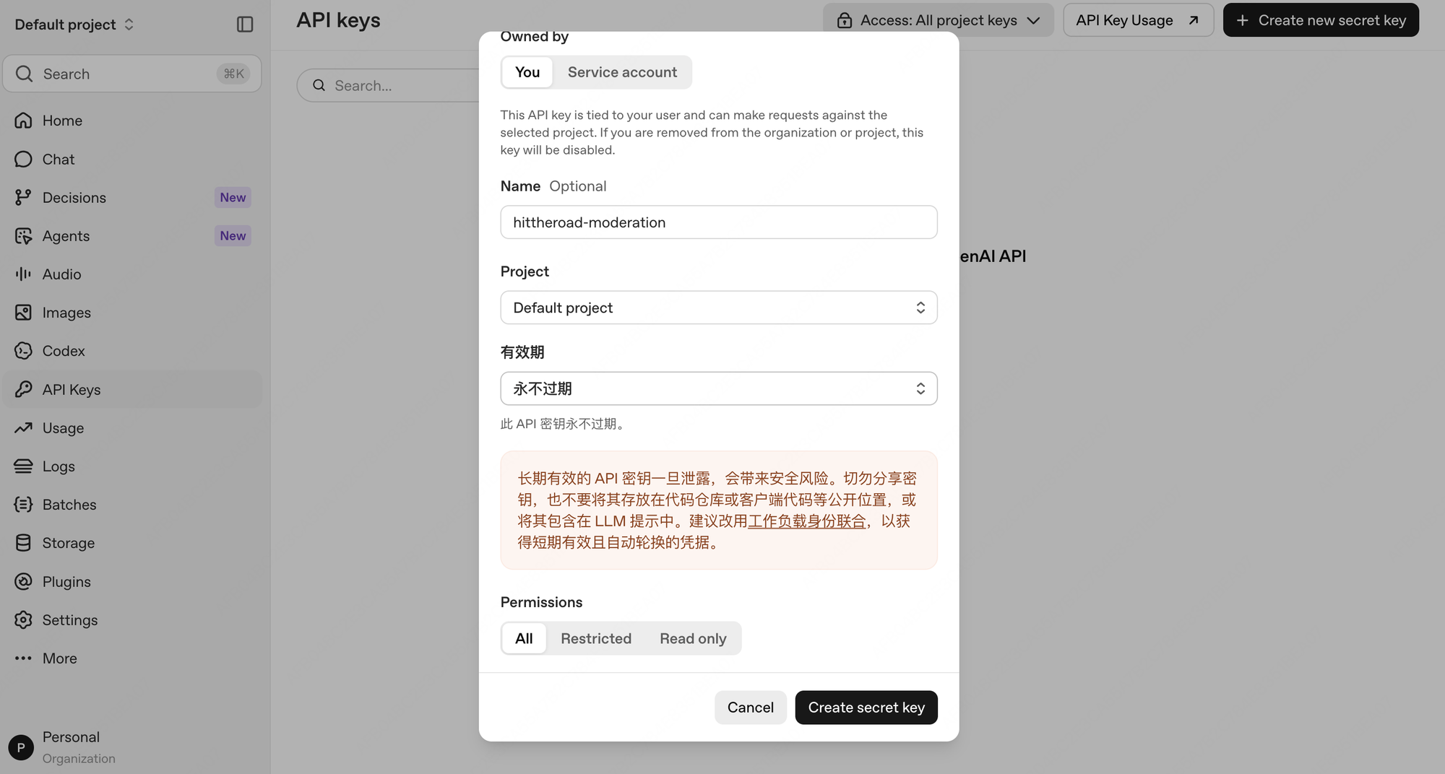This screenshot has width=1445, height=774.
Task: Open the 有效期 expiration dropdown
Action: pyautogui.click(x=719, y=388)
